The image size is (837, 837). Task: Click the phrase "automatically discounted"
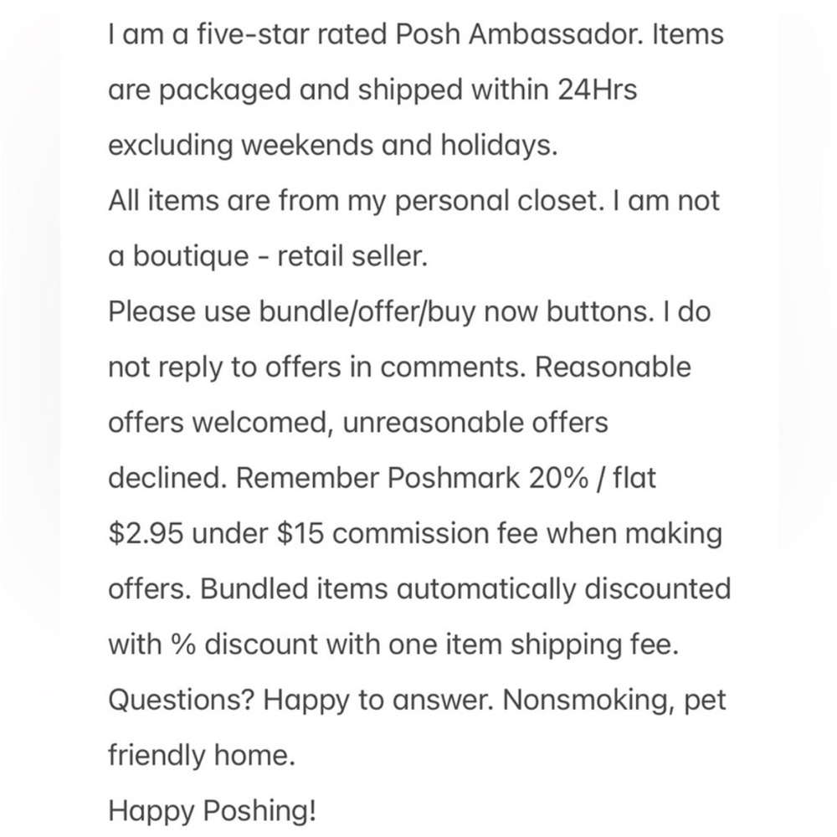[562, 588]
